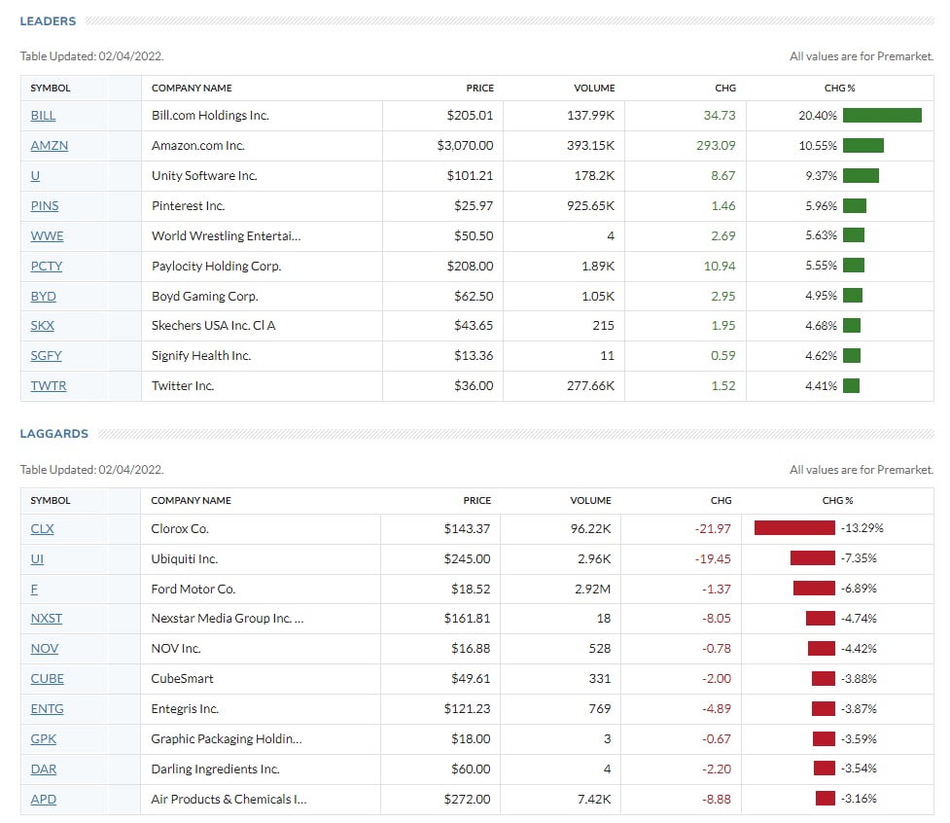Open the BILL ticker symbol link

pyautogui.click(x=43, y=115)
